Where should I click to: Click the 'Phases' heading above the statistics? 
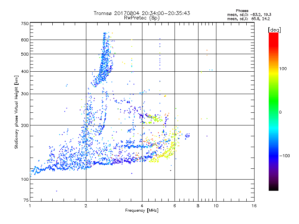(242, 11)
